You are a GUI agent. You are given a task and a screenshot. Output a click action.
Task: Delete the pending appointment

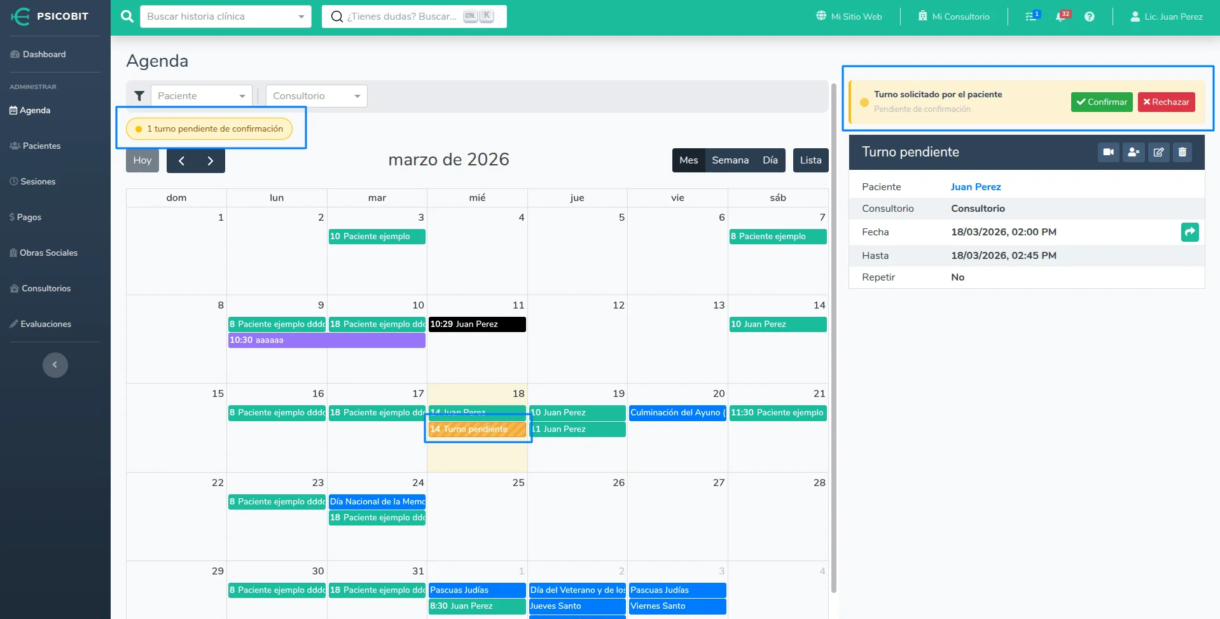click(1182, 152)
